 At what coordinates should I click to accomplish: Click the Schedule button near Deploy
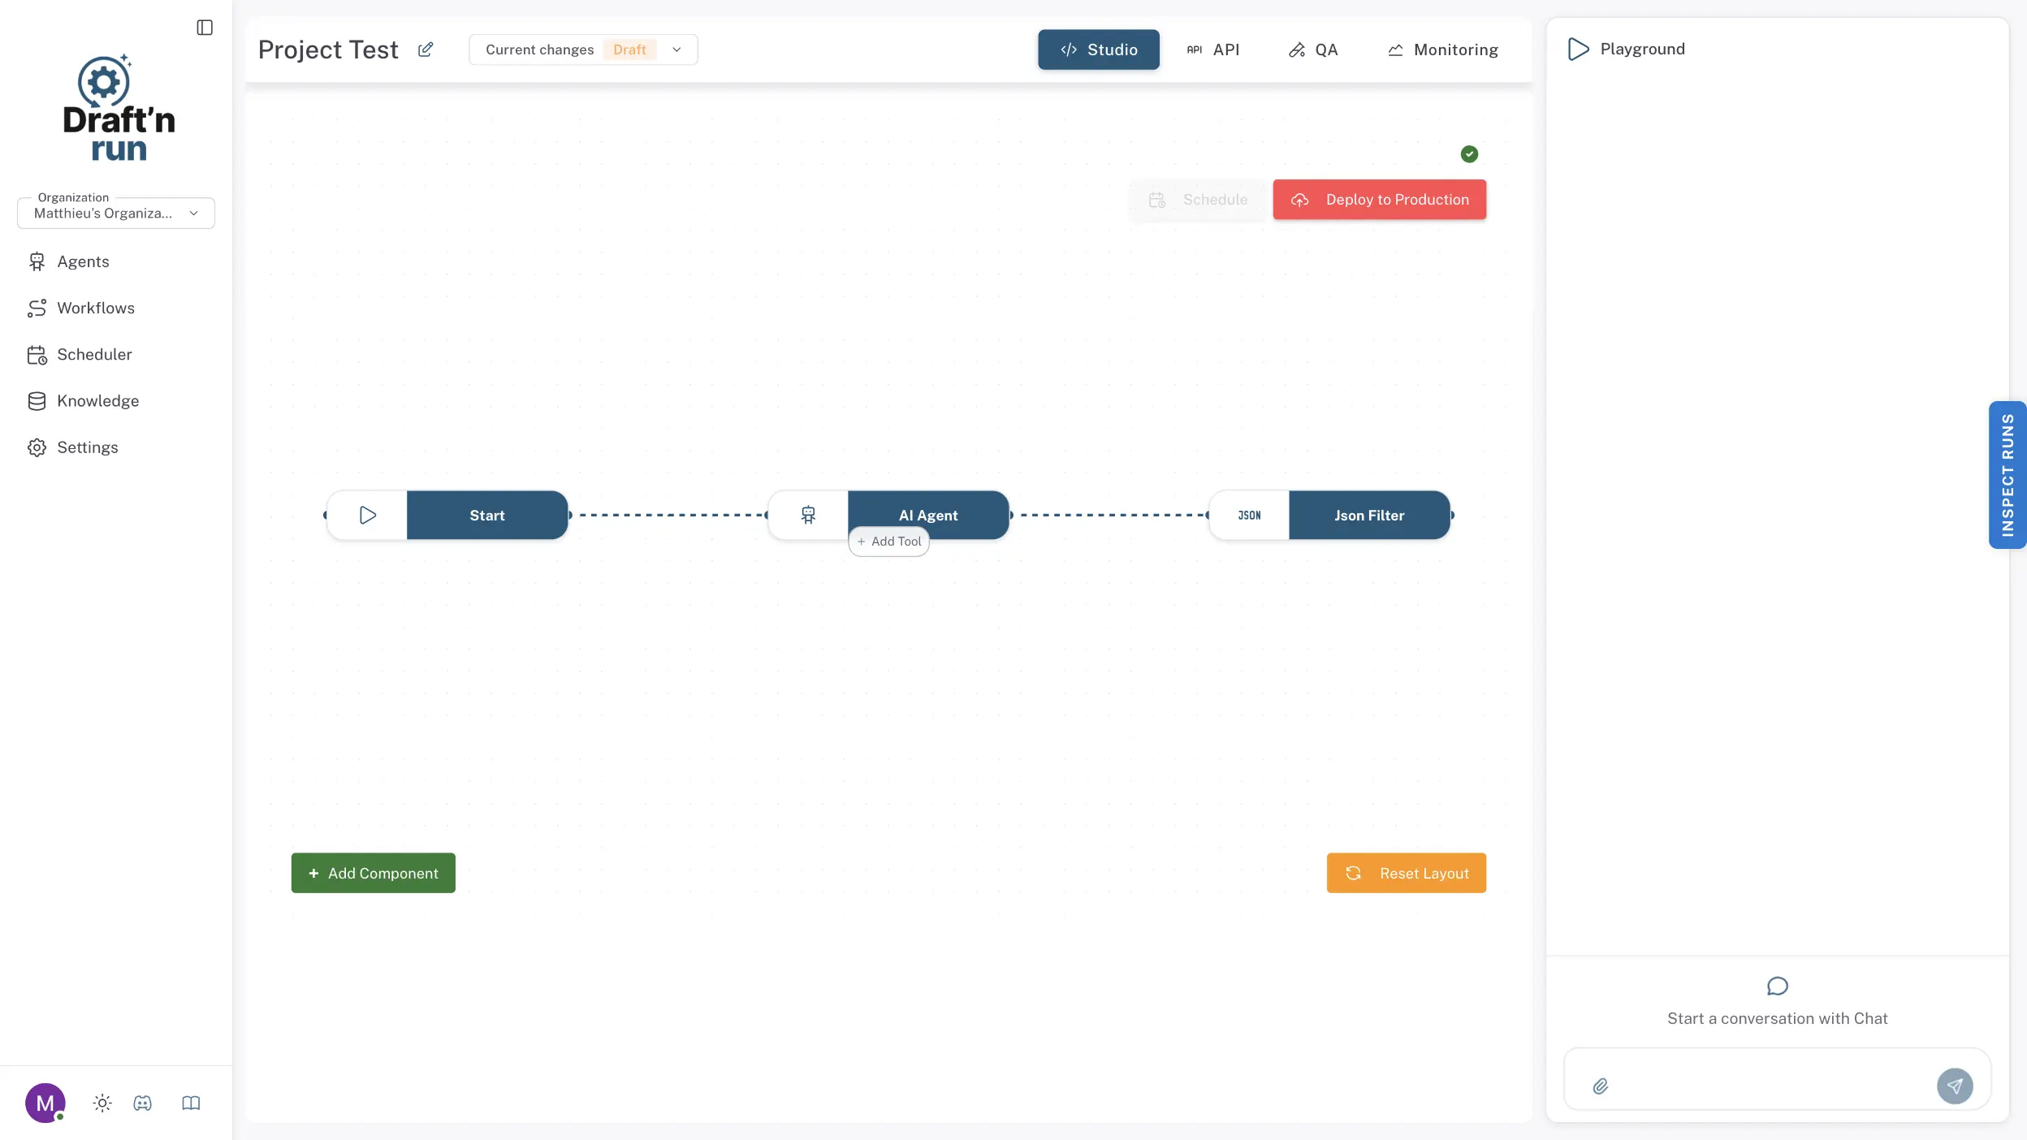pos(1199,199)
